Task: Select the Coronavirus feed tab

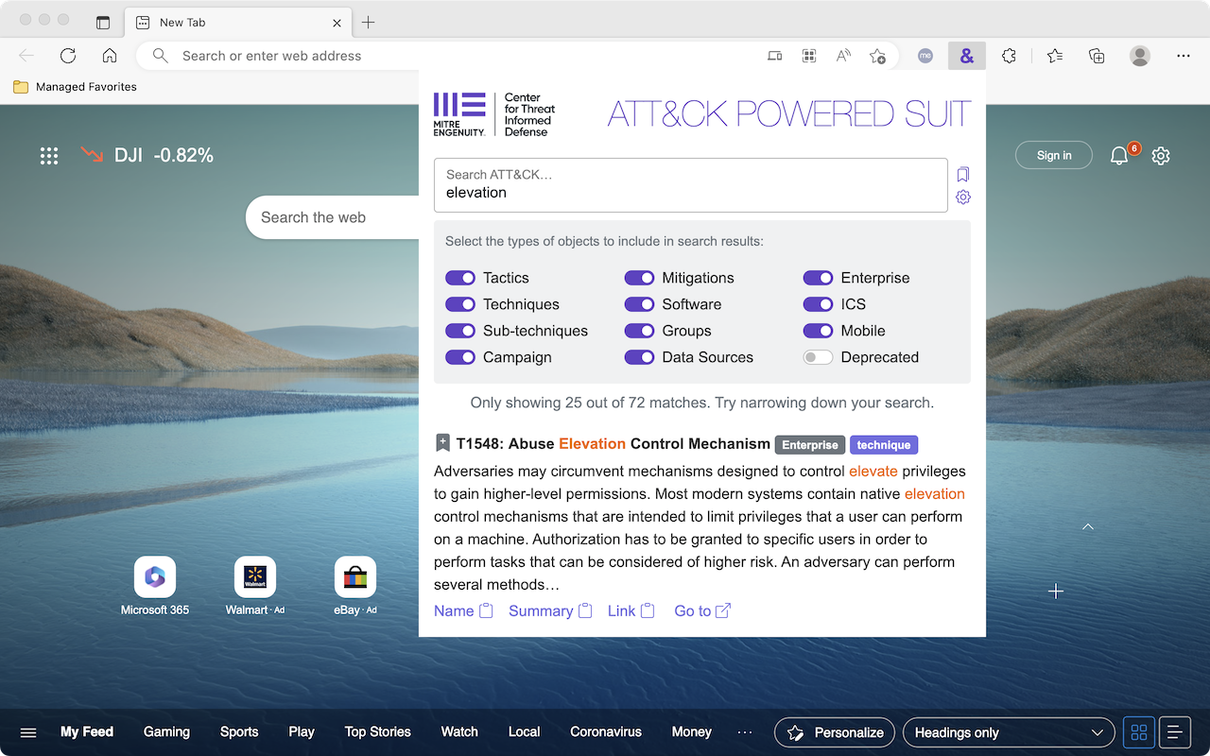Action: (x=606, y=732)
